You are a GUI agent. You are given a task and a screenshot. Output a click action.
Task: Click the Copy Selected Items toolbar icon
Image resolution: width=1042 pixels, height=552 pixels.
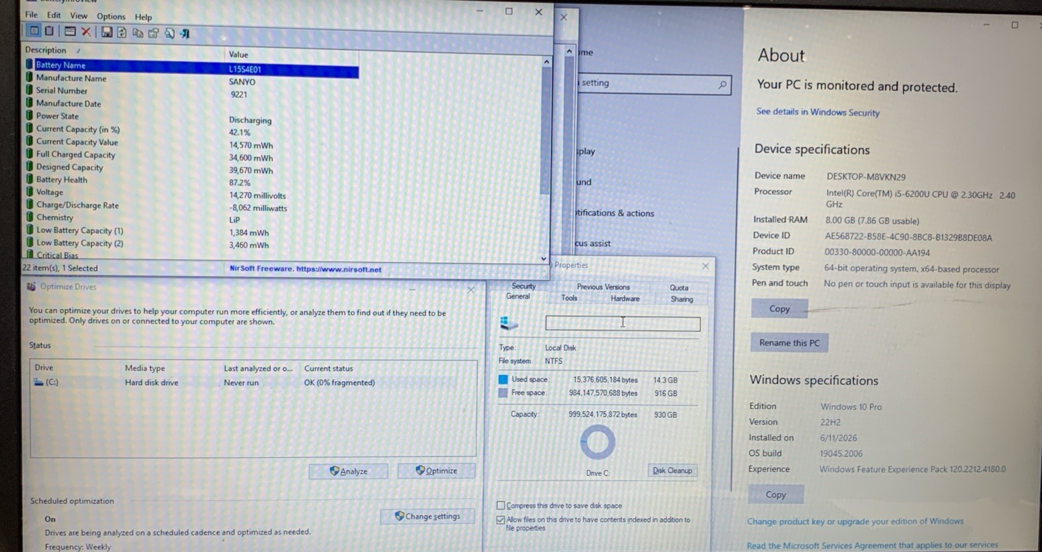pos(138,33)
